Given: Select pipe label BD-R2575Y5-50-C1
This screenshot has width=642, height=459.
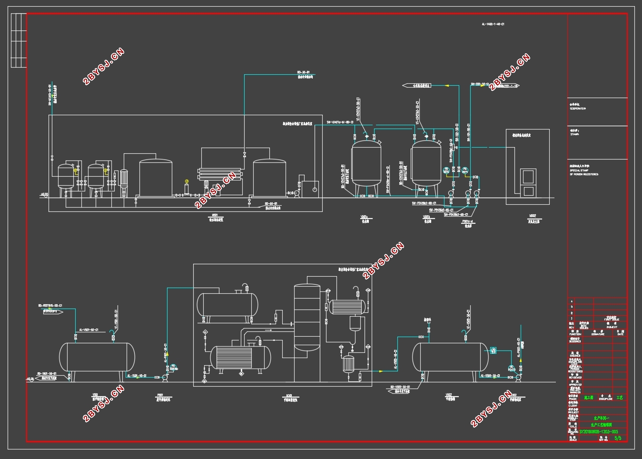Looking at the screenshot, I should tap(50, 306).
